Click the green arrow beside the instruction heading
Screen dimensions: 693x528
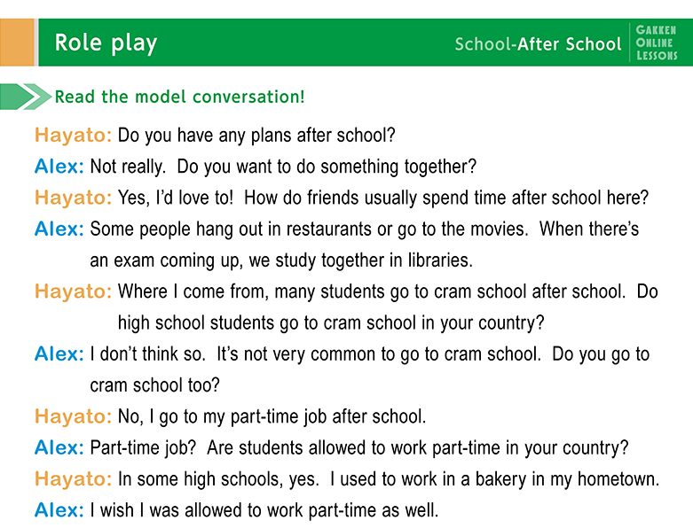(x=25, y=97)
